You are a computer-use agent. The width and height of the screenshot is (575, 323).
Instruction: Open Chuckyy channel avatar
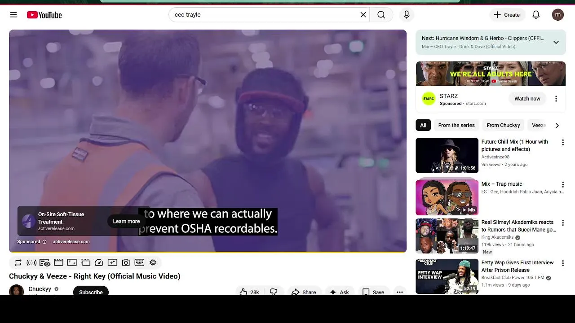coord(17,290)
